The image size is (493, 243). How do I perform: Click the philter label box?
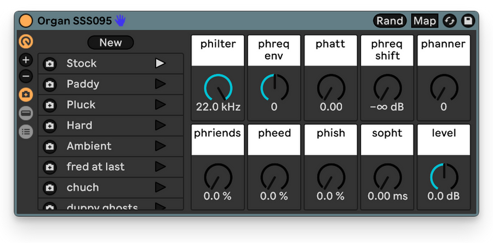218,50
